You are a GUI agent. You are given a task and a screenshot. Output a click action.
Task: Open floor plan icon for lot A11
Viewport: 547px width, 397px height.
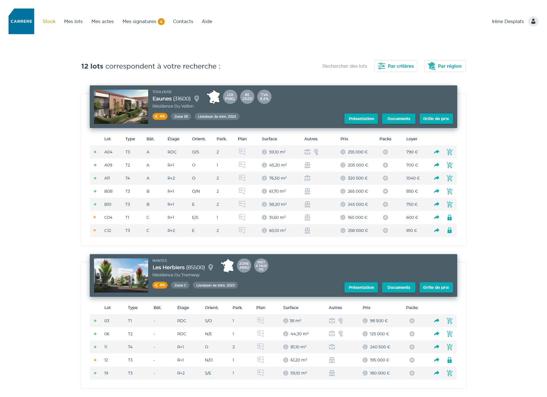242,178
